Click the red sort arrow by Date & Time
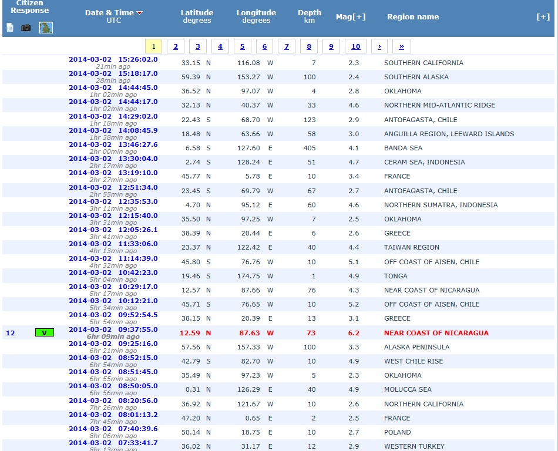Viewport: 558px width, 451px height. point(140,13)
